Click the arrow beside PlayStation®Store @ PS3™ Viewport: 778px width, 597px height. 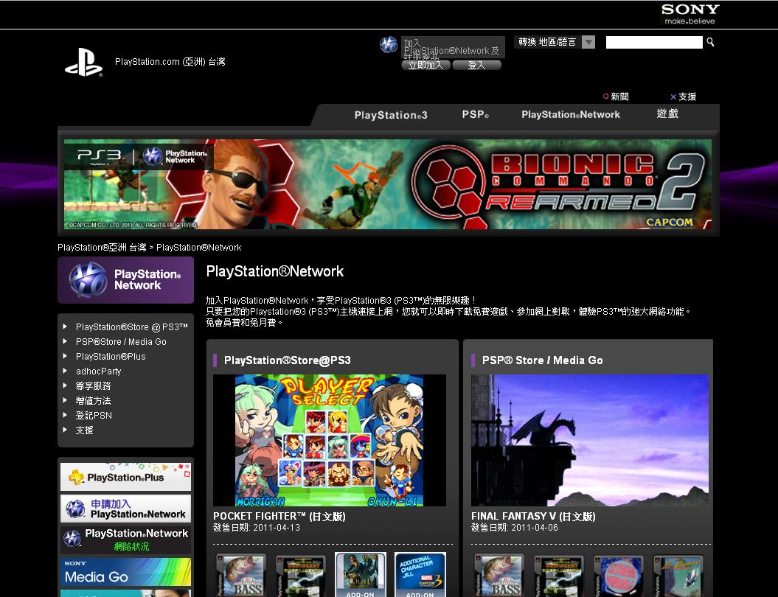(65, 327)
